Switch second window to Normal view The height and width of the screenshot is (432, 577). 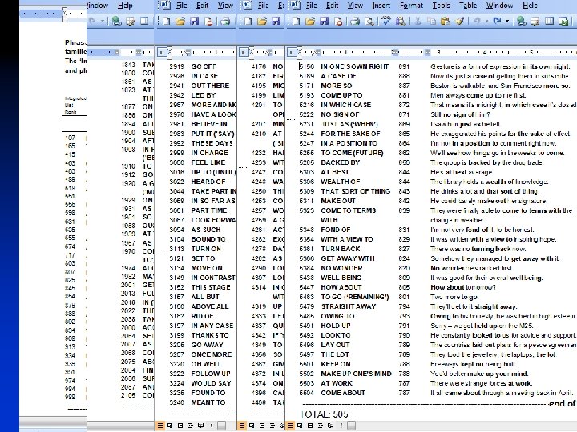tap(160, 426)
